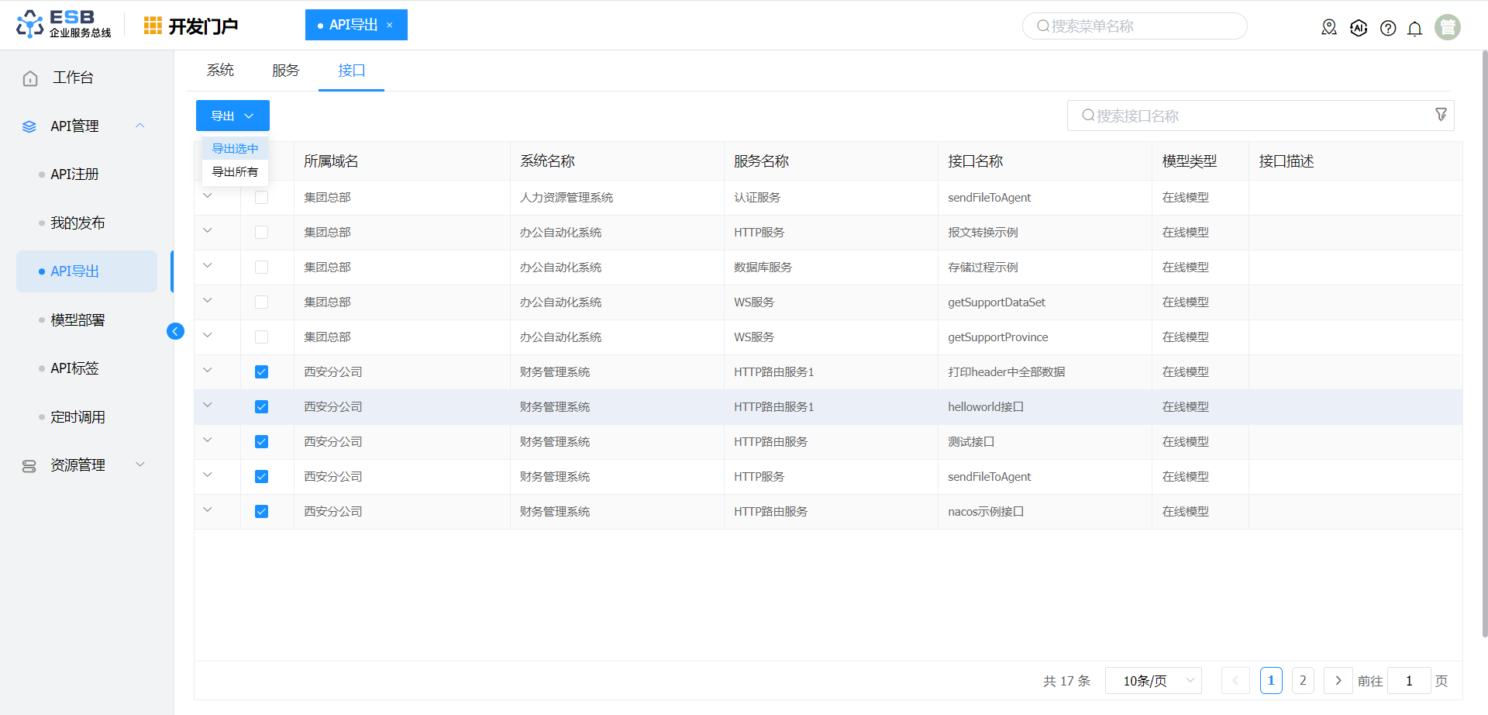This screenshot has width=1488, height=715.
Task: Open the 10条/页 page size dropdown
Action: pos(1153,681)
